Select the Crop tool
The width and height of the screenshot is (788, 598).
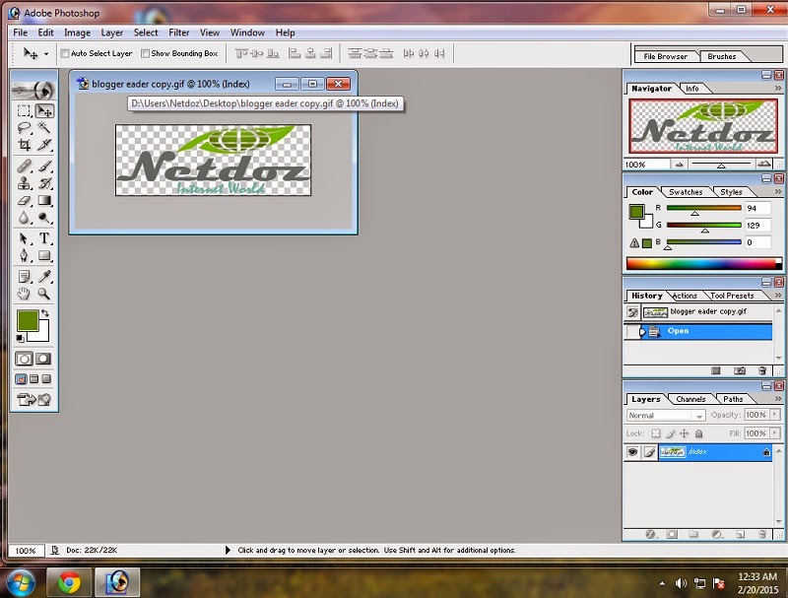(24, 145)
